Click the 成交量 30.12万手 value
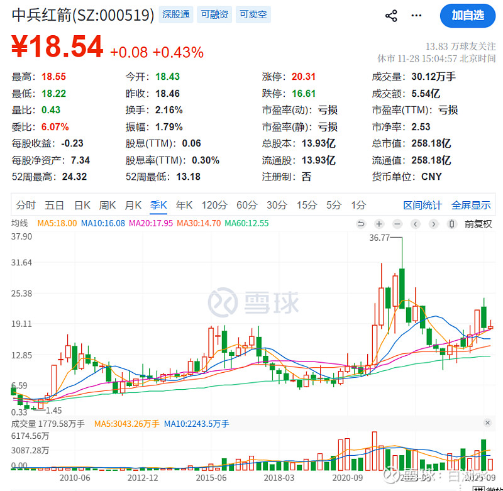503x491 pixels. point(433,77)
